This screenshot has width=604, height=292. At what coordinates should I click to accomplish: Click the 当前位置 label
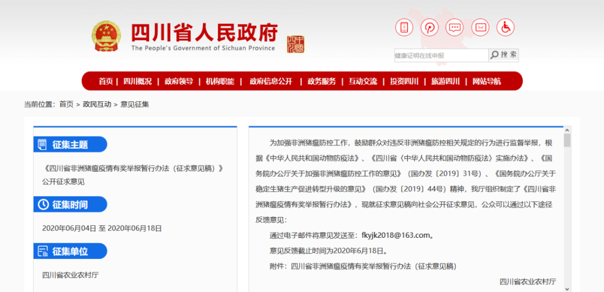pos(40,105)
